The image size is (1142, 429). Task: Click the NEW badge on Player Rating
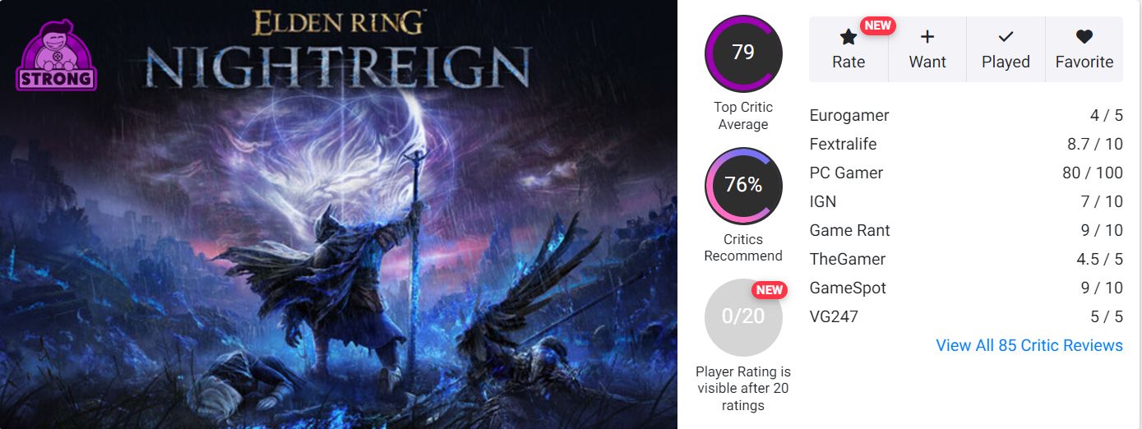click(x=770, y=289)
